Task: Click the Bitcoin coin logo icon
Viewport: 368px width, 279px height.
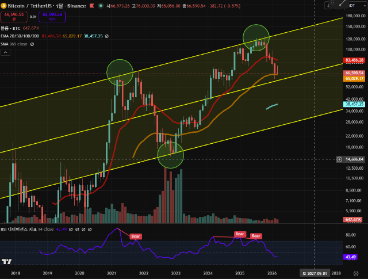Action: 3,6
